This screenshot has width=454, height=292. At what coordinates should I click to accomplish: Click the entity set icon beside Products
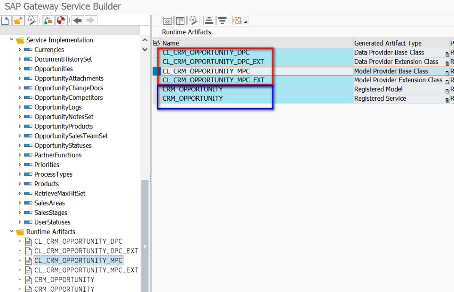(28, 184)
